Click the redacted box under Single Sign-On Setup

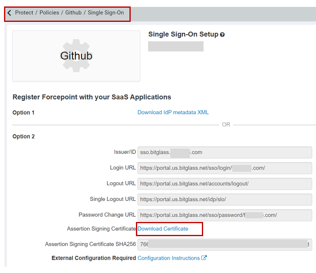pyautogui.click(x=176, y=46)
